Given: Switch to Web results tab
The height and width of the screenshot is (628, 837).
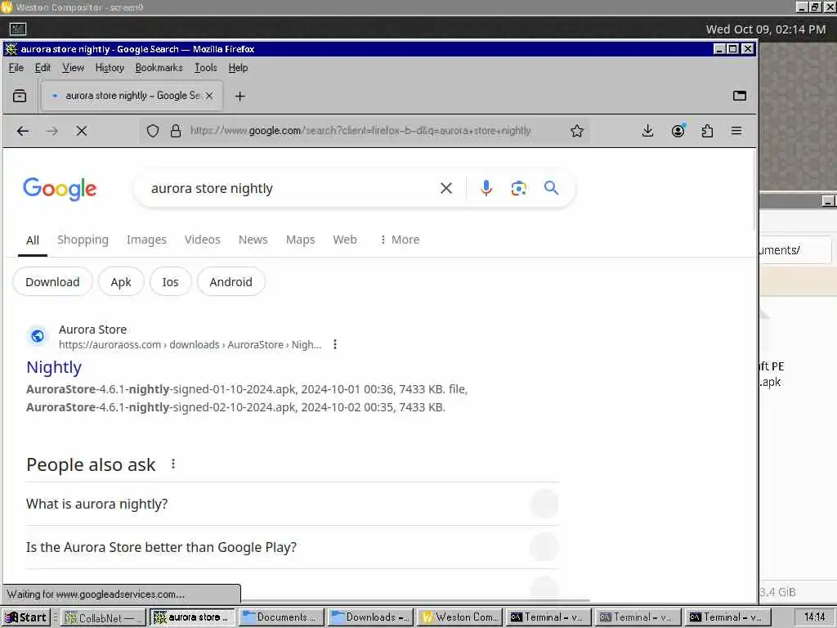Looking at the screenshot, I should (345, 240).
